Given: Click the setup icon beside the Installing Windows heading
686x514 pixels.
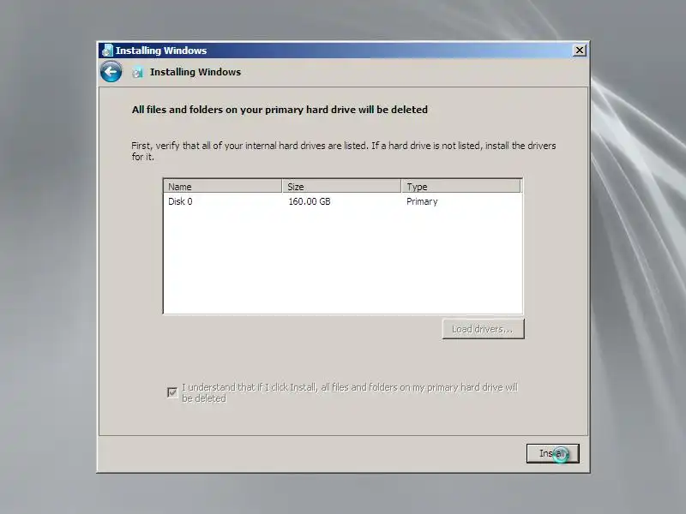Looking at the screenshot, I should [137, 72].
